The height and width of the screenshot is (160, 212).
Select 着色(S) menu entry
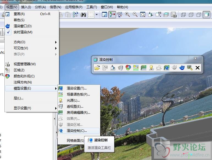[32, 20]
